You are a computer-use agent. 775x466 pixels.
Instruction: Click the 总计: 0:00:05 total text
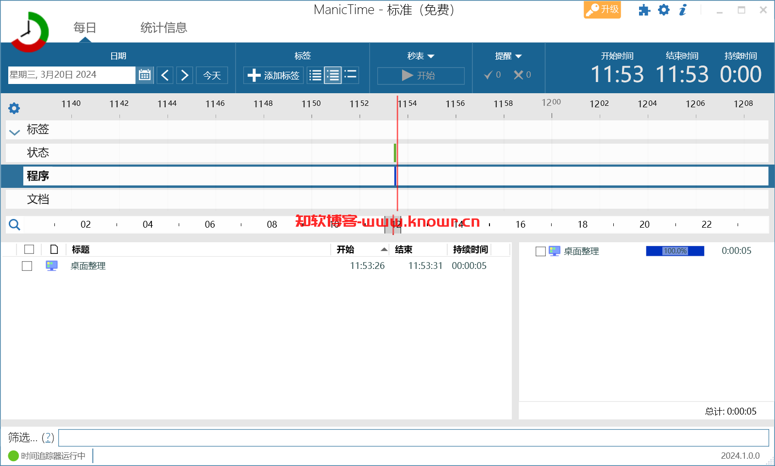pyautogui.click(x=731, y=412)
